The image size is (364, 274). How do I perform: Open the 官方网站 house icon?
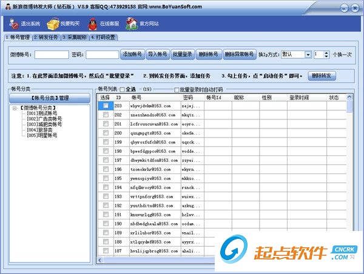pos(132,24)
